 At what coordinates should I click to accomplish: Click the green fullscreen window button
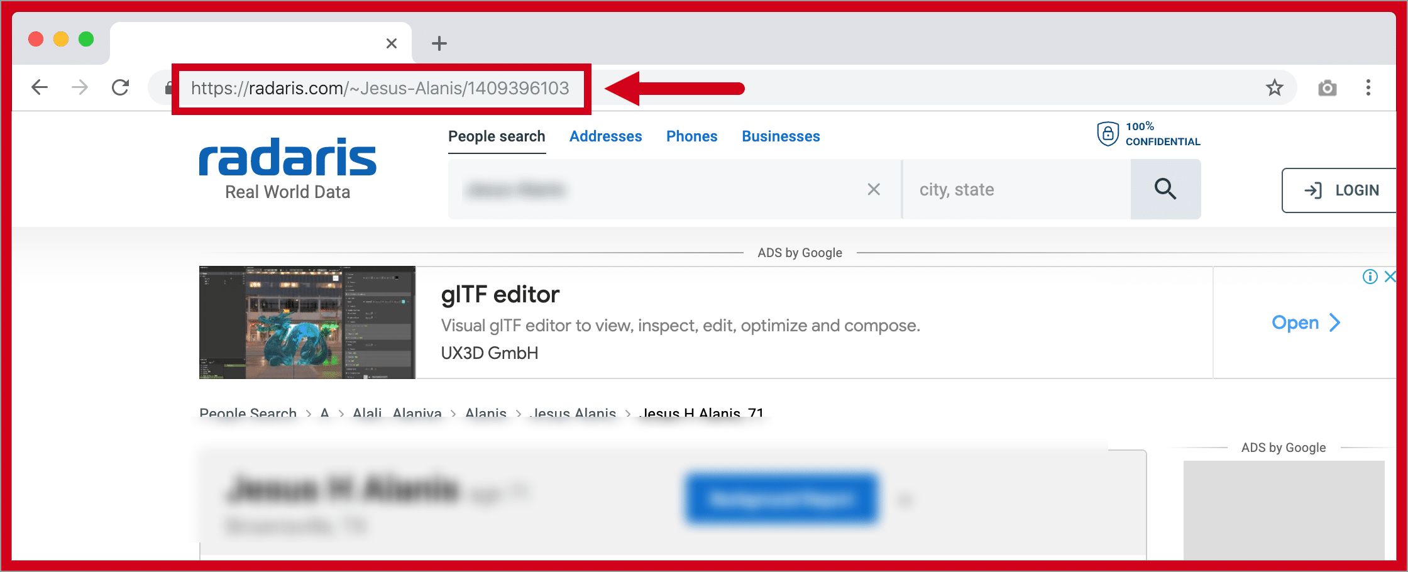86,39
